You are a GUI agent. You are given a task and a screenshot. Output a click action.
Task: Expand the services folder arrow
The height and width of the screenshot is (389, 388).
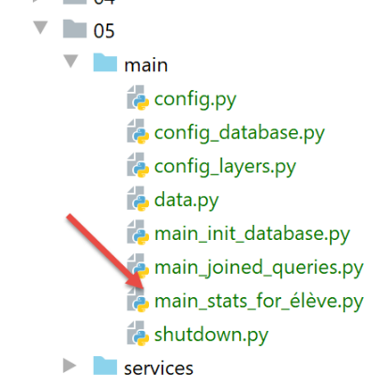[x=69, y=366]
